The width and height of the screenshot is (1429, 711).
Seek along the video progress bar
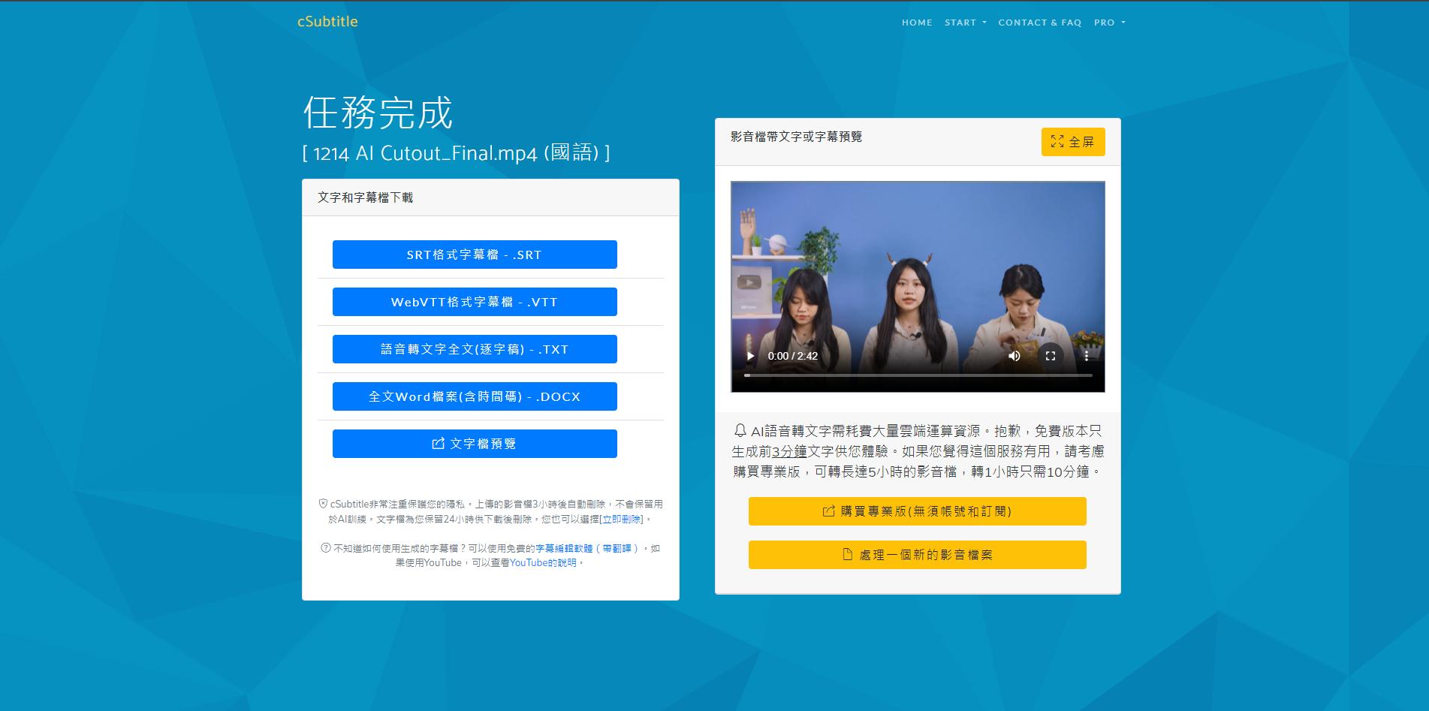click(x=918, y=375)
